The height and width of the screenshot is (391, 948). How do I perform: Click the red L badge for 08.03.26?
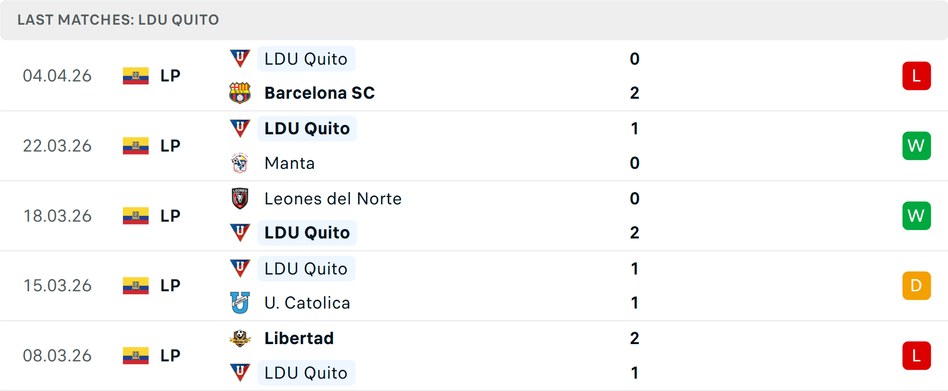point(916,355)
